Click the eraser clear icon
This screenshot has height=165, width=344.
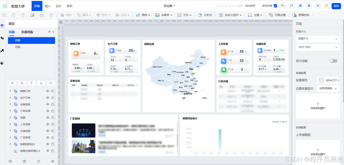pos(23,15)
